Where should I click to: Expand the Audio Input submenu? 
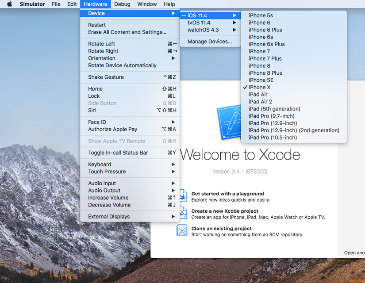tap(130, 184)
